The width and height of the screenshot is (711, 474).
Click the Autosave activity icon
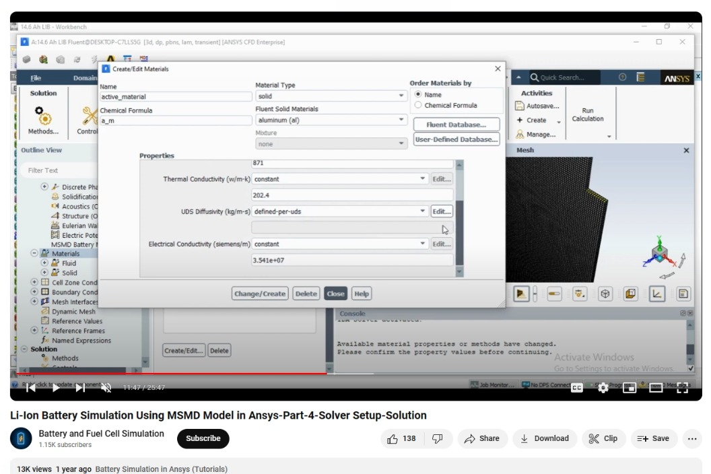pos(520,106)
